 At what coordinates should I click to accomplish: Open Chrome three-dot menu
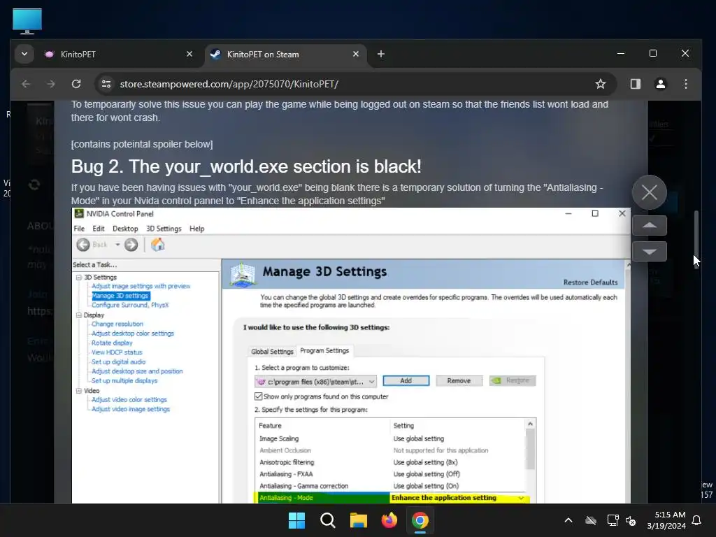685,84
